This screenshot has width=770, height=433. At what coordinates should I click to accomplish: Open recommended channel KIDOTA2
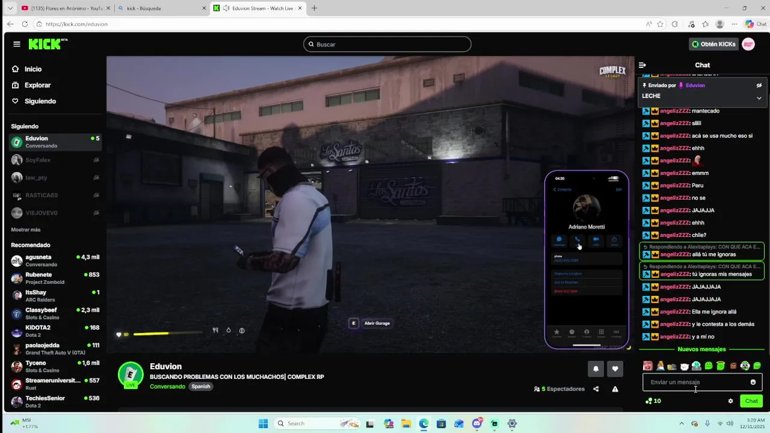(55, 331)
